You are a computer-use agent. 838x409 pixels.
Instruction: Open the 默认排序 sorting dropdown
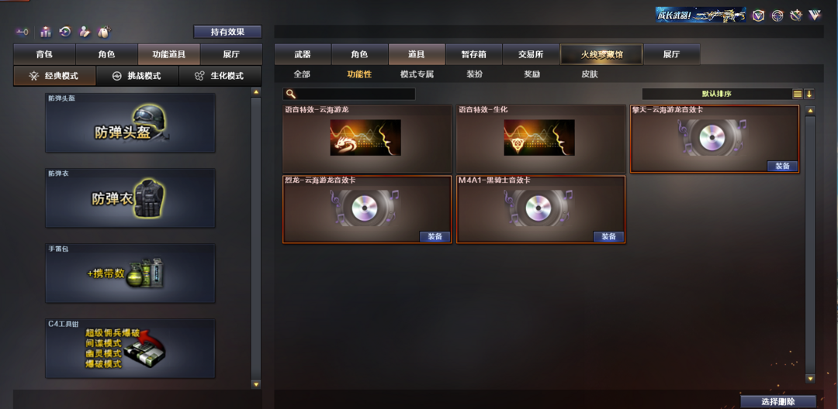coord(716,94)
